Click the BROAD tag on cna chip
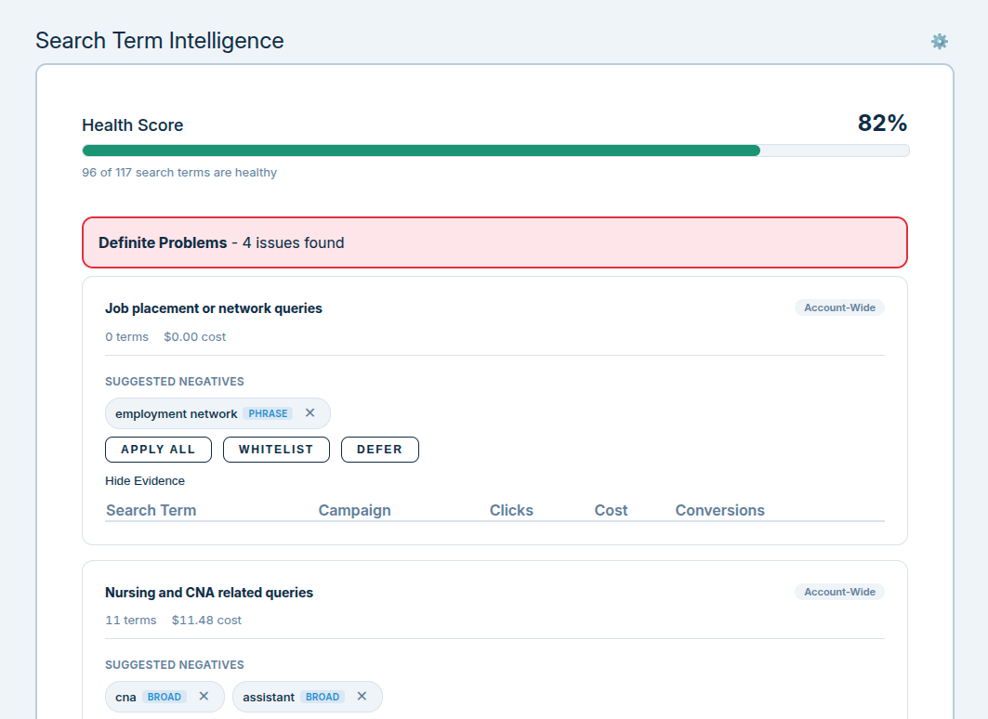Image resolution: width=988 pixels, height=719 pixels. tap(165, 697)
